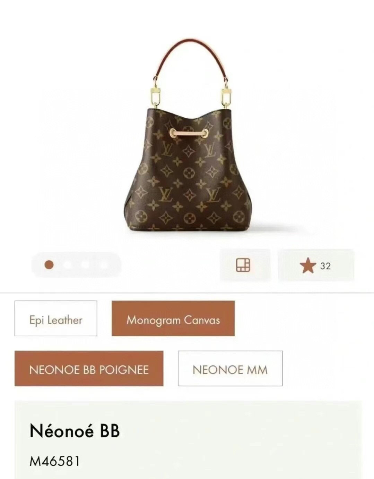Viewport: 374px width, 479px height.
Task: Tap the star favorite icon
Action: pyautogui.click(x=308, y=266)
